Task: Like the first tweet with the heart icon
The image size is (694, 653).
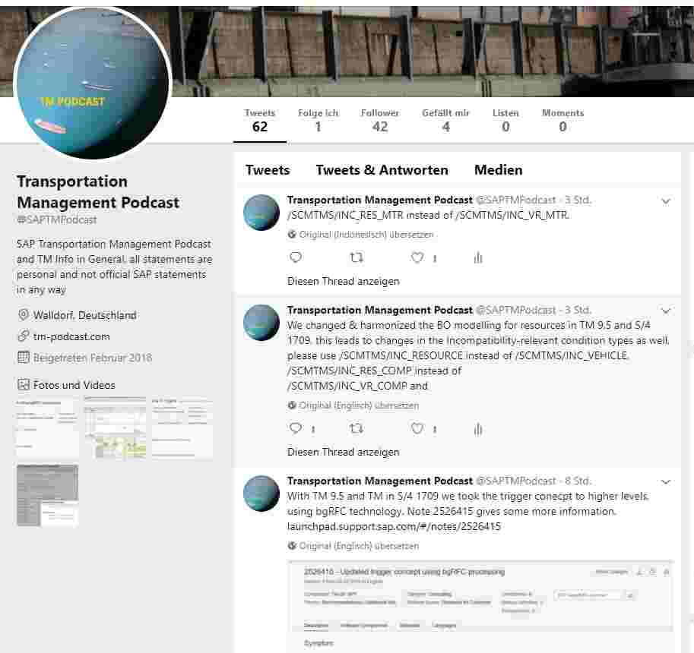Action: (417, 258)
